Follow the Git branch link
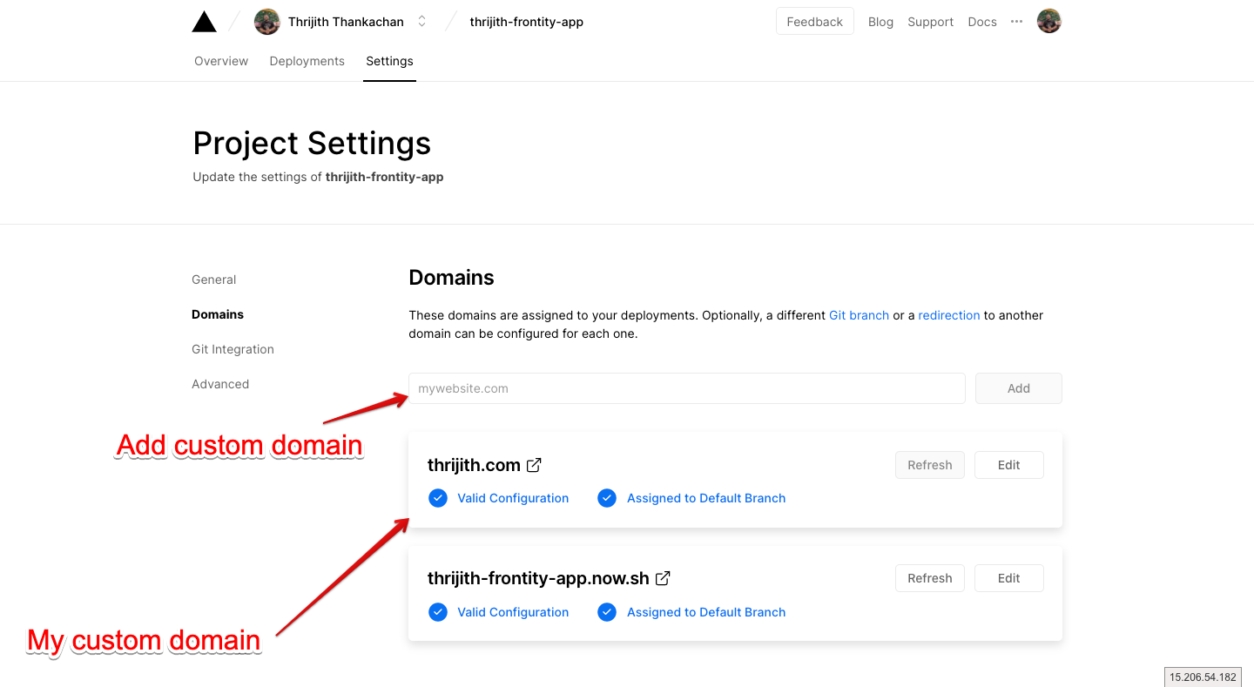Image resolution: width=1254 pixels, height=687 pixels. [859, 315]
